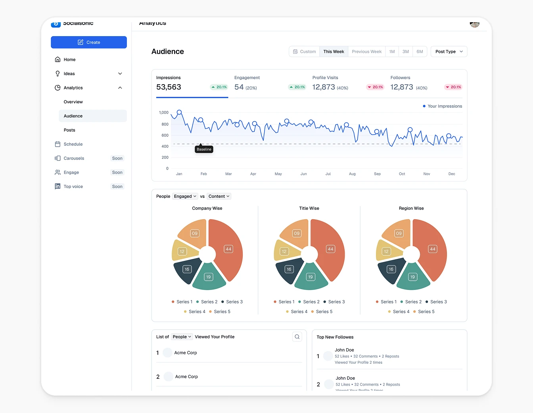Toggle the Your Impressions legend dot
The height and width of the screenshot is (413, 533).
click(424, 106)
